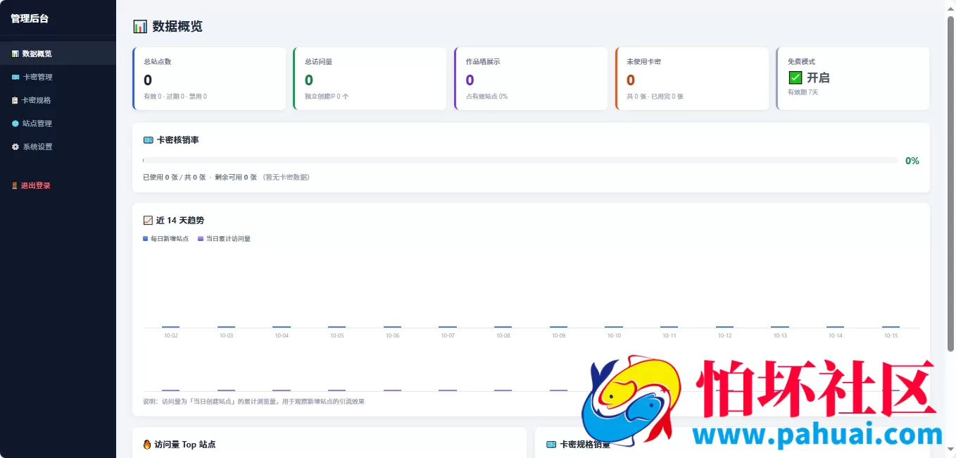Click the 10-15 date label on chart axis
Image resolution: width=956 pixels, height=458 pixels.
[x=891, y=336]
